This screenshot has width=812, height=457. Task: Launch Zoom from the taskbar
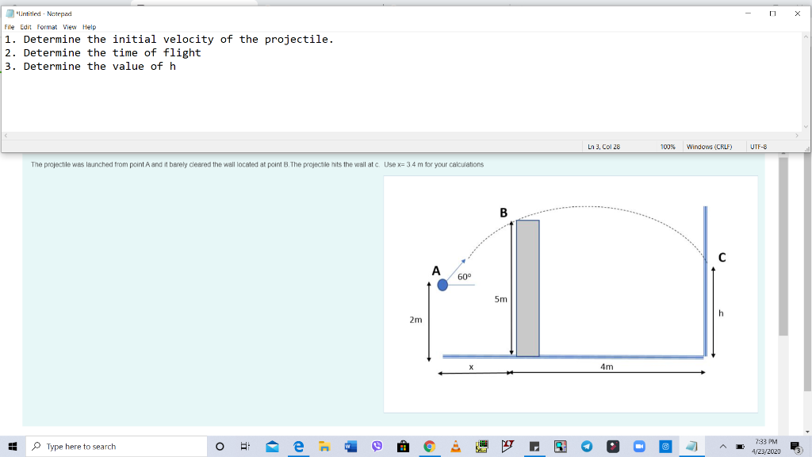(639, 446)
